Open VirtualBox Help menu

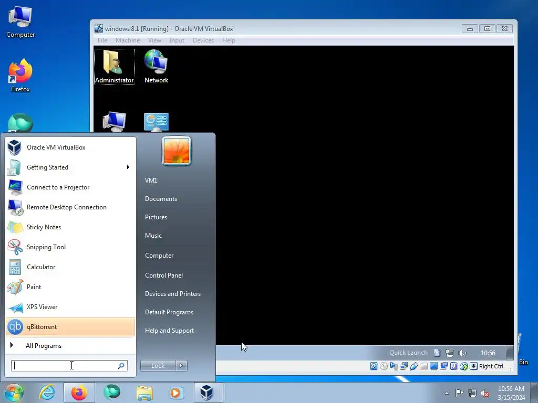[x=229, y=40]
